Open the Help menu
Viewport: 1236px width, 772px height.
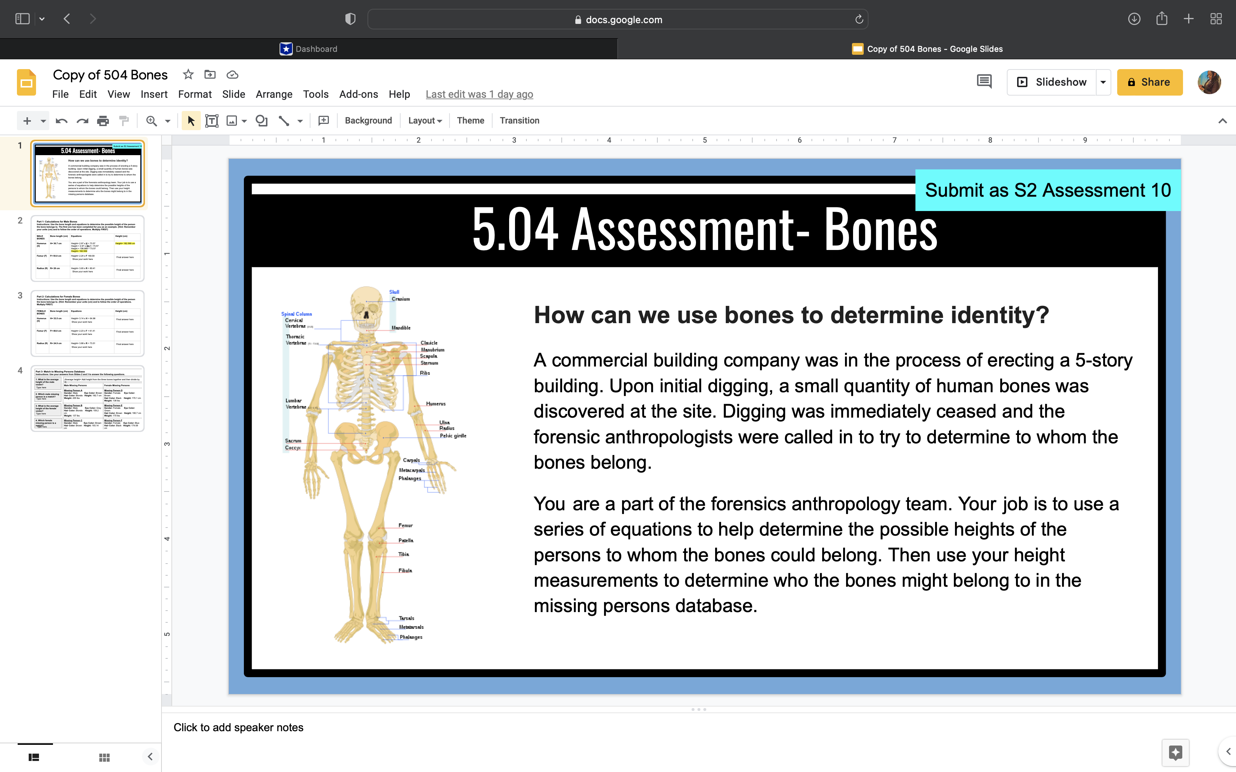[x=399, y=94]
